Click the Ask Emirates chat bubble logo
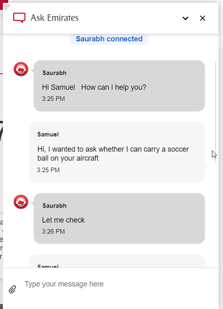 click(19, 18)
